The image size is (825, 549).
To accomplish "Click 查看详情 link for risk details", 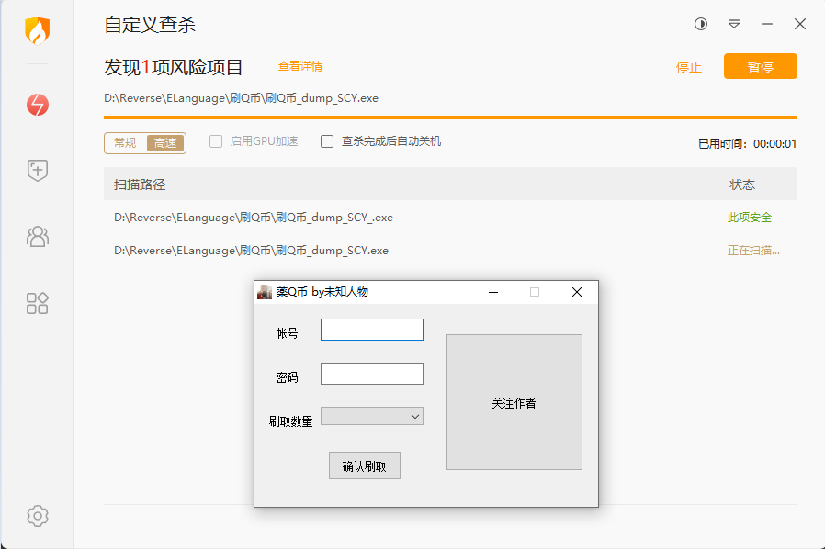I will click(299, 66).
